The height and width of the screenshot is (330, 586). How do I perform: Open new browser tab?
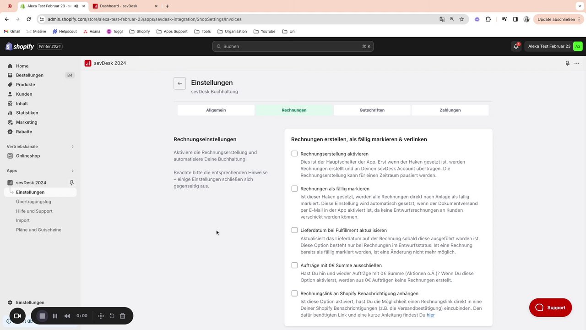pos(167,6)
